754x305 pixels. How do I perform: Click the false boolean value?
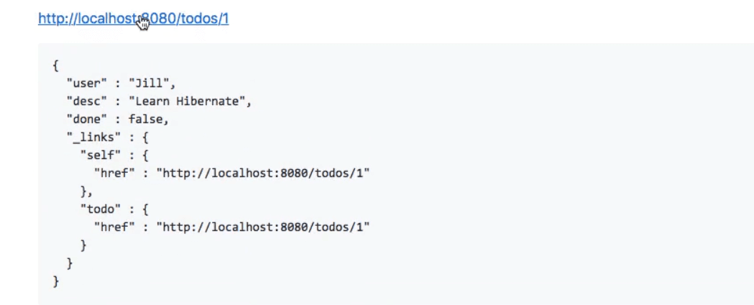point(145,119)
